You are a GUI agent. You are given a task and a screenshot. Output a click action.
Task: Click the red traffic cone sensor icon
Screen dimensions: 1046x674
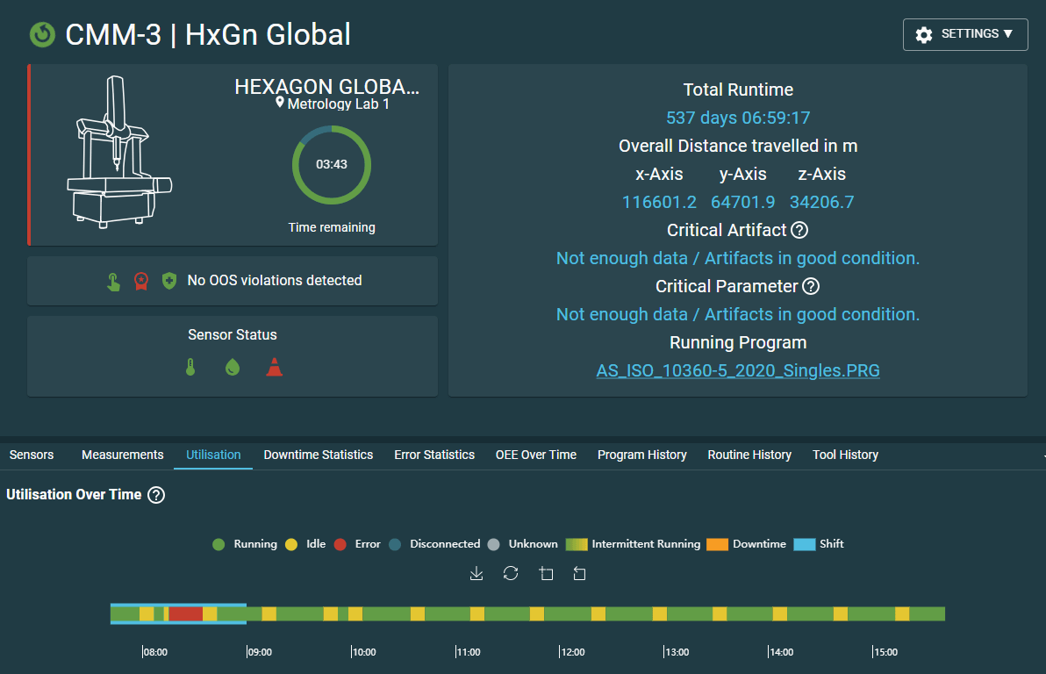coord(275,368)
